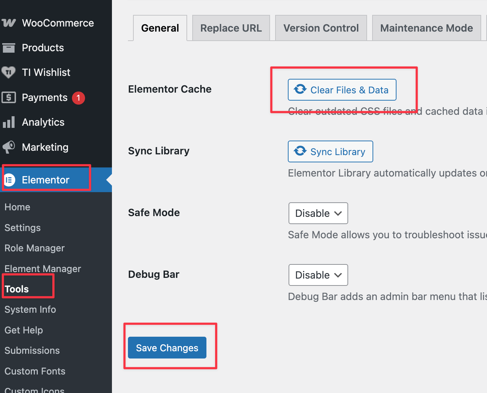Image resolution: width=487 pixels, height=393 pixels.
Task: Click the red Payments notification badge
Action: [x=78, y=98]
